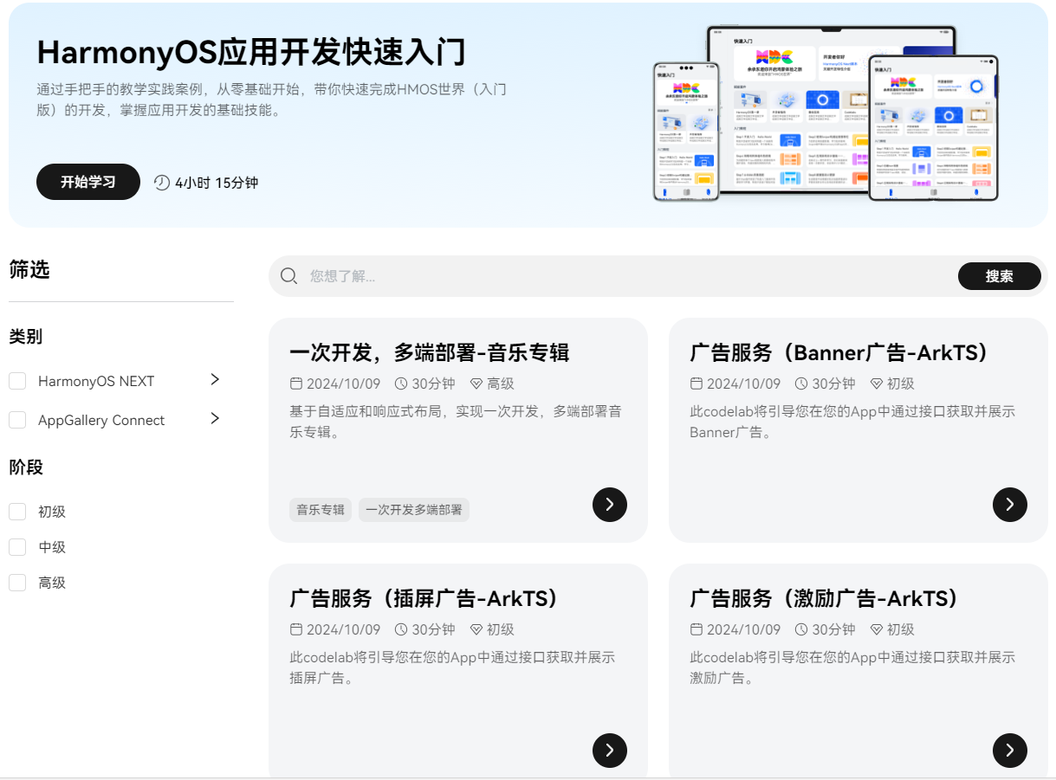Click the HarmonyOS NEXT category label
The height and width of the screenshot is (780, 1056).
tap(96, 381)
